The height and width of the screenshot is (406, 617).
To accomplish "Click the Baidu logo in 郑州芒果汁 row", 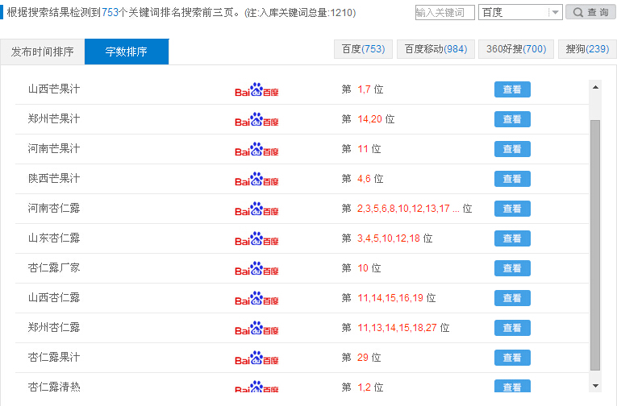I will pyautogui.click(x=256, y=119).
